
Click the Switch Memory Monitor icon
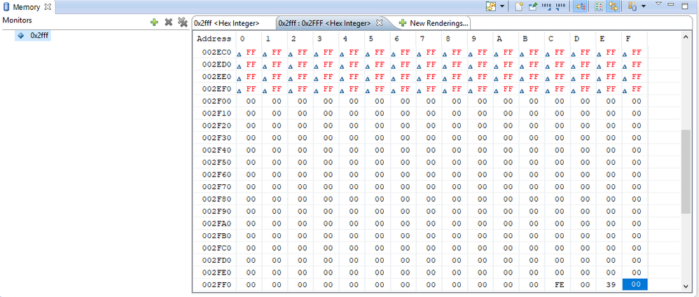click(491, 6)
